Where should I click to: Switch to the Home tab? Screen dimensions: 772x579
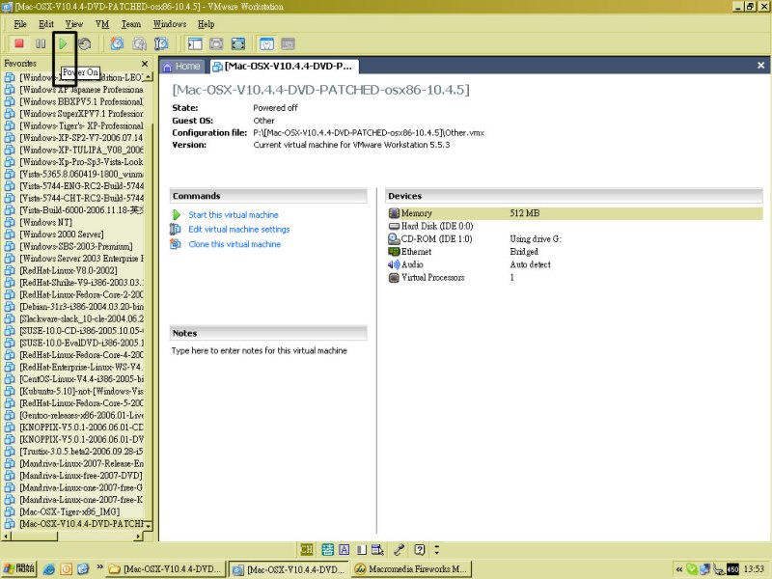[x=181, y=66]
